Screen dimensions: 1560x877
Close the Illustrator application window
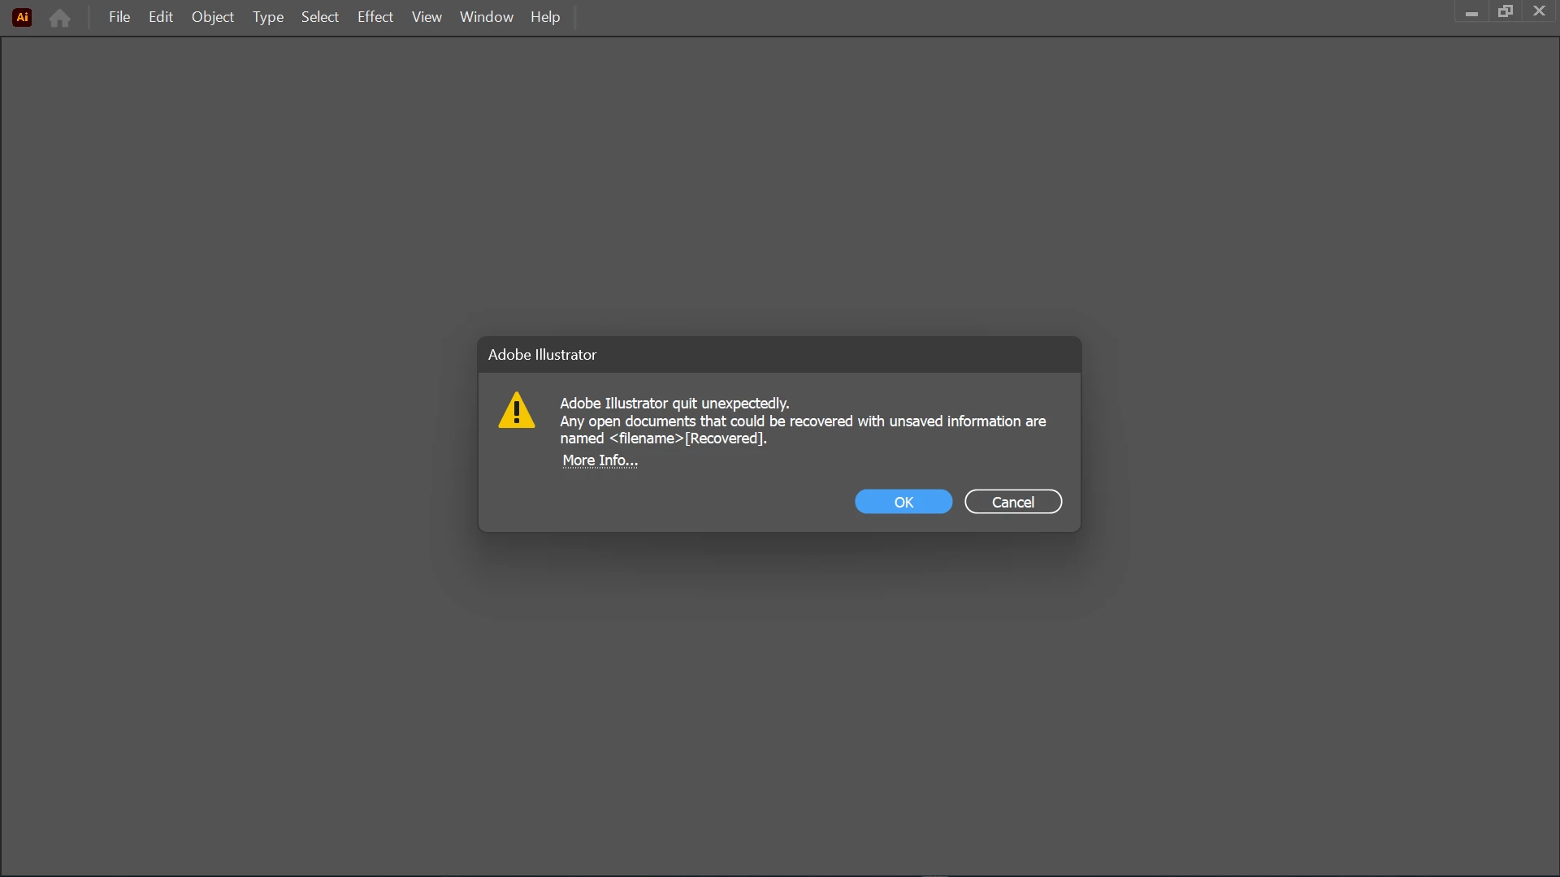1539,11
